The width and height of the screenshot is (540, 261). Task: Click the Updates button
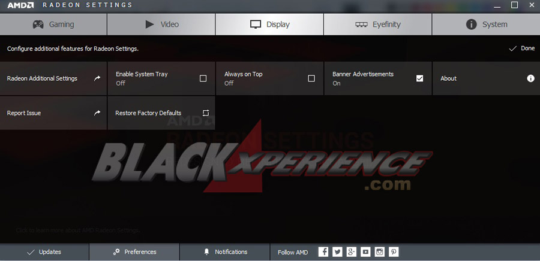pyautogui.click(x=44, y=252)
